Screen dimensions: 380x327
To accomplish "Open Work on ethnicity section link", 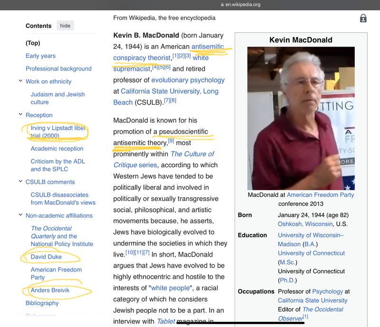I will point(48,81).
